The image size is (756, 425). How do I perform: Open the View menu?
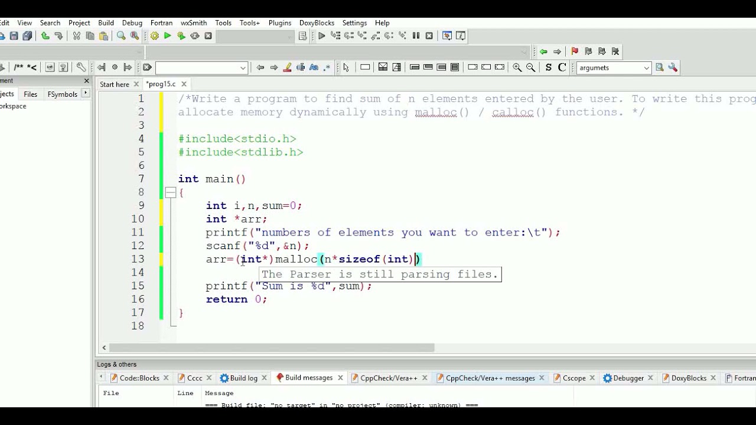(25, 22)
